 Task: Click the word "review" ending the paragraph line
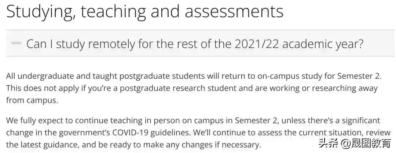[379, 133]
